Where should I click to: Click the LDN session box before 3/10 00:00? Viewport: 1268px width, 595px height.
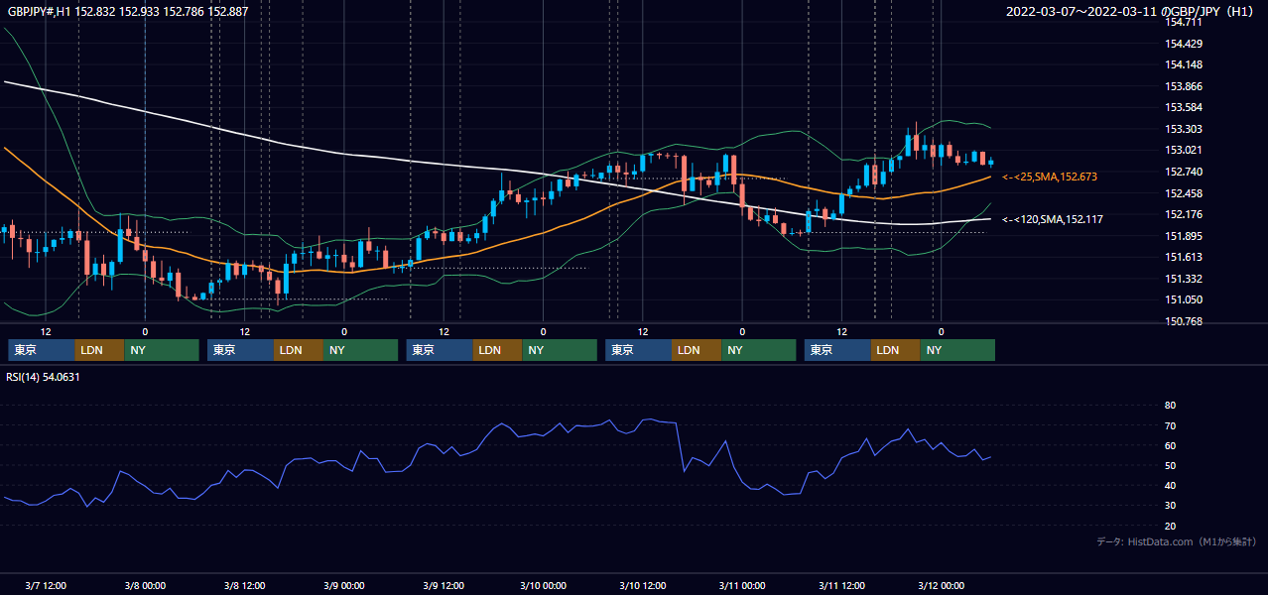[x=498, y=350]
